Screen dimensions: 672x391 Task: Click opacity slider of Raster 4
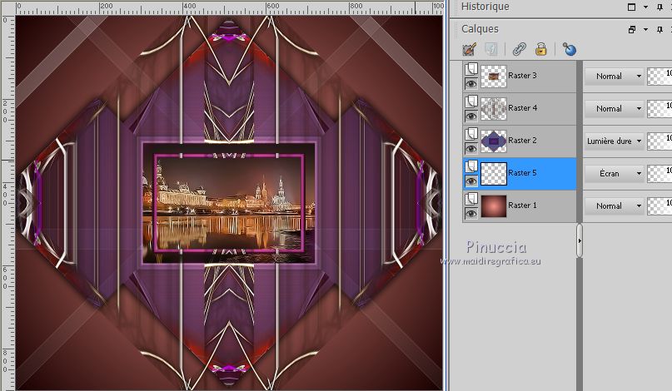pyautogui.click(x=660, y=108)
